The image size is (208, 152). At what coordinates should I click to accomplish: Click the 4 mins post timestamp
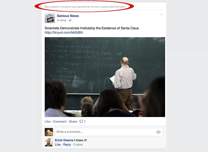click(x=61, y=20)
